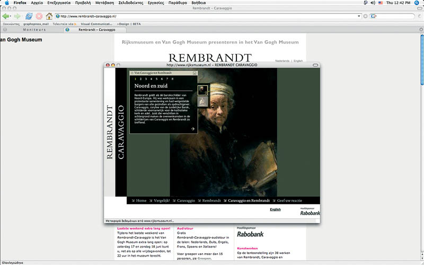Click the toolbar toggle pill in popup window

coord(315,65)
